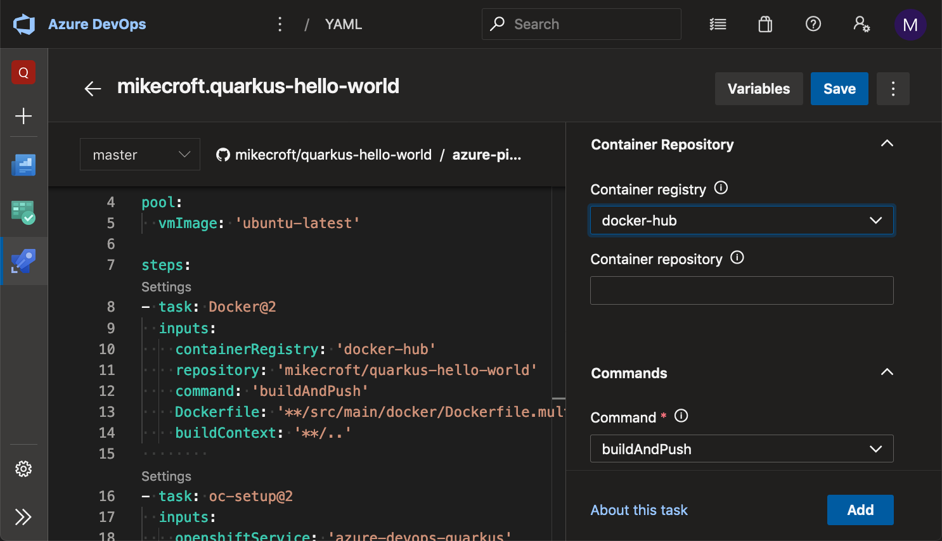Click the azure-pi... file name
The height and width of the screenshot is (541, 942).
click(x=487, y=155)
